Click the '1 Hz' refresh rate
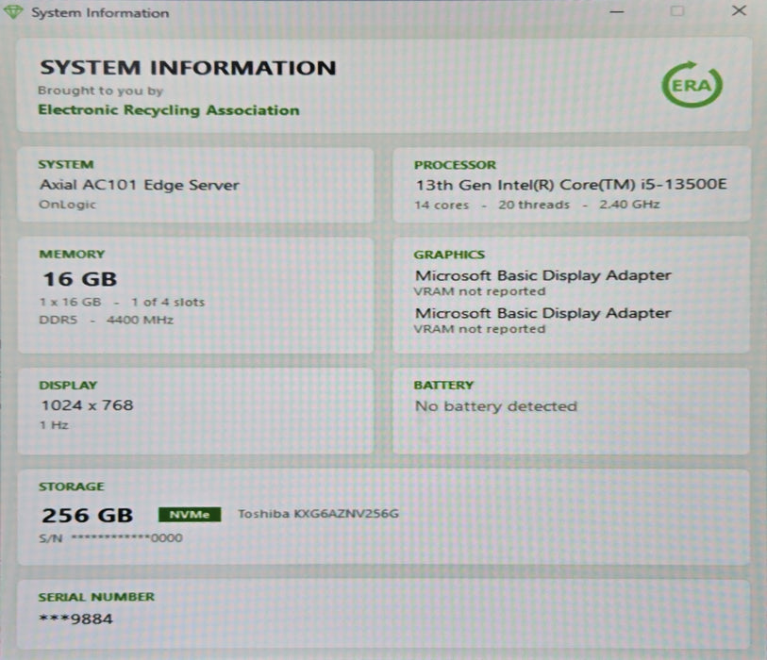Viewport: 767px width, 660px height. (55, 425)
